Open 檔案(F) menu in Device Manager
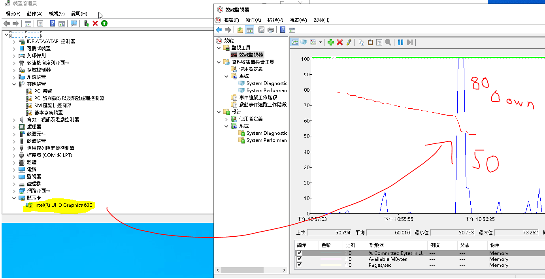This screenshot has width=545, height=279. (13, 13)
